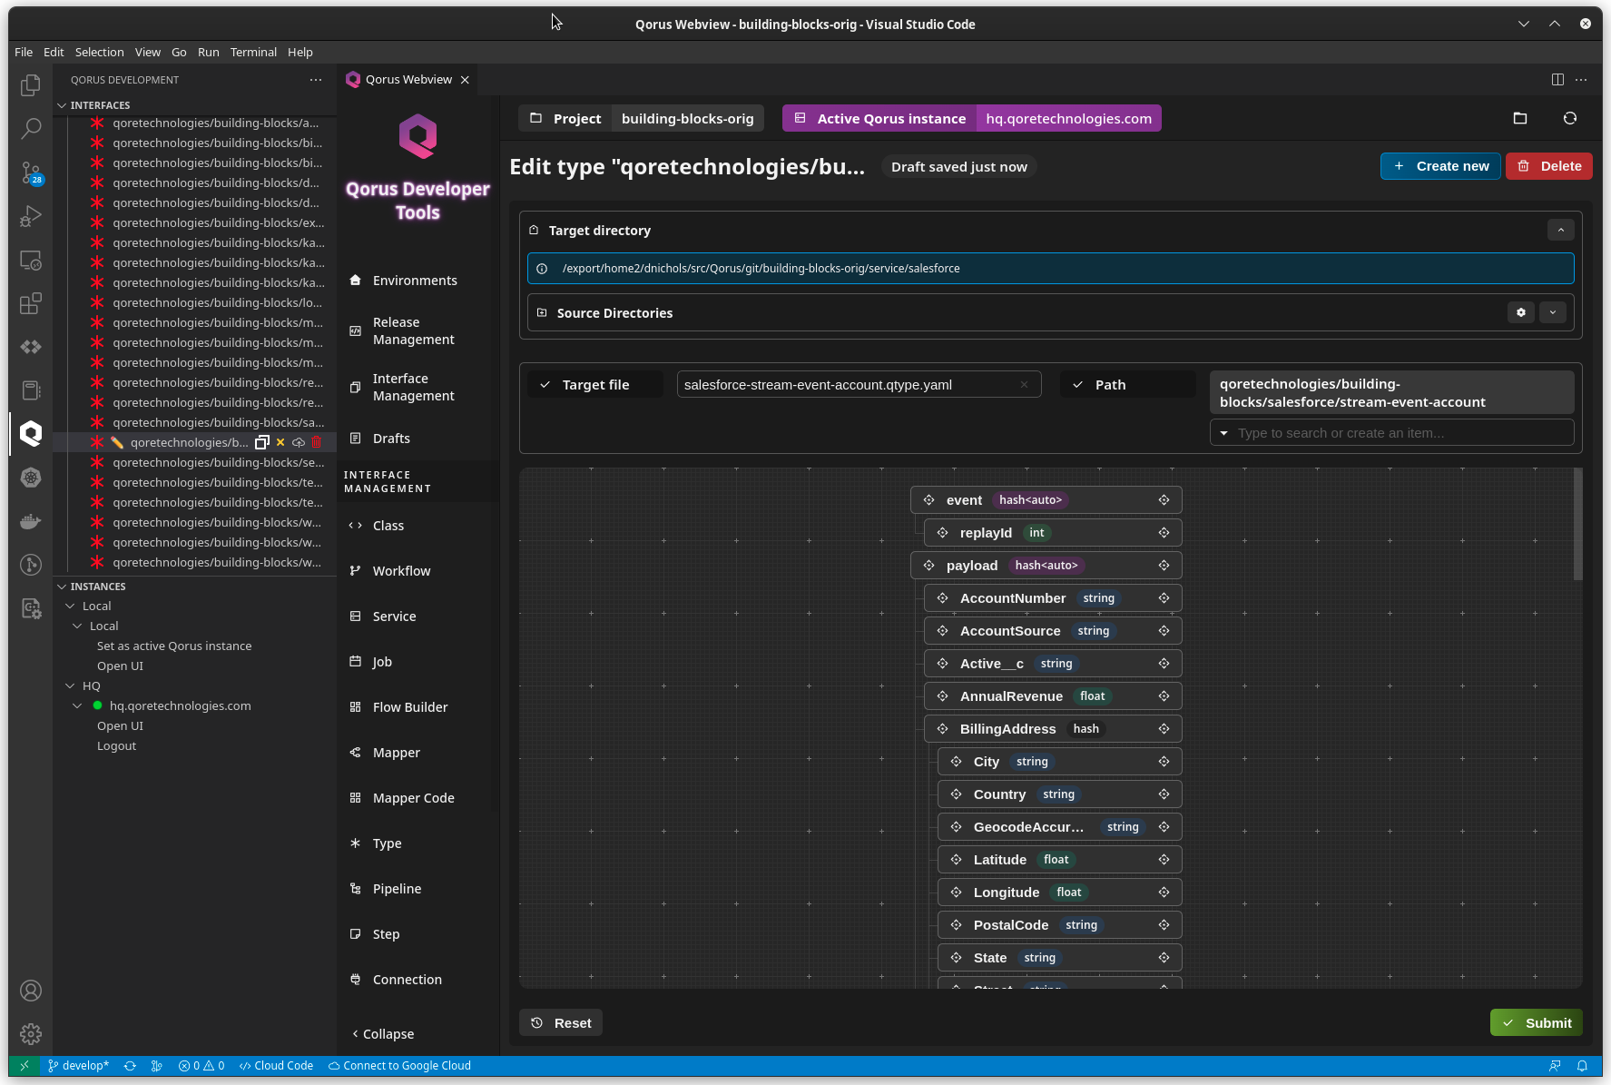Screen dimensions: 1611x1085
Task: Open the Terminal menu
Action: click(253, 52)
